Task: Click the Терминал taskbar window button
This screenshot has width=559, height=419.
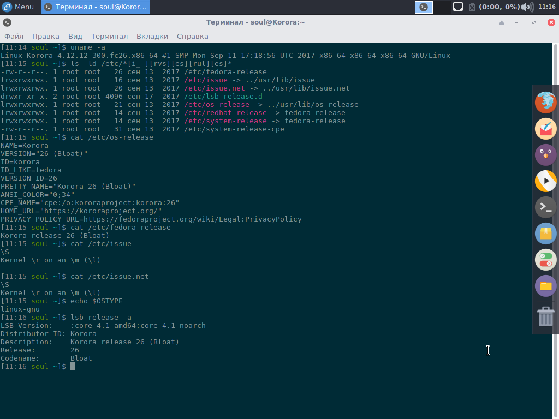Action: point(96,7)
